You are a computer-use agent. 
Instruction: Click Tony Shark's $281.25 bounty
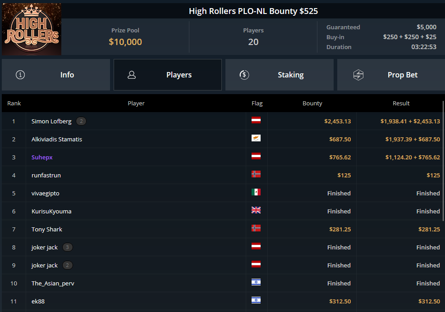tap(340, 229)
